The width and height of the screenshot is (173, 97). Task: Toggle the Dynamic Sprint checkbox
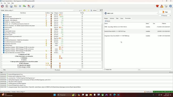4,35
